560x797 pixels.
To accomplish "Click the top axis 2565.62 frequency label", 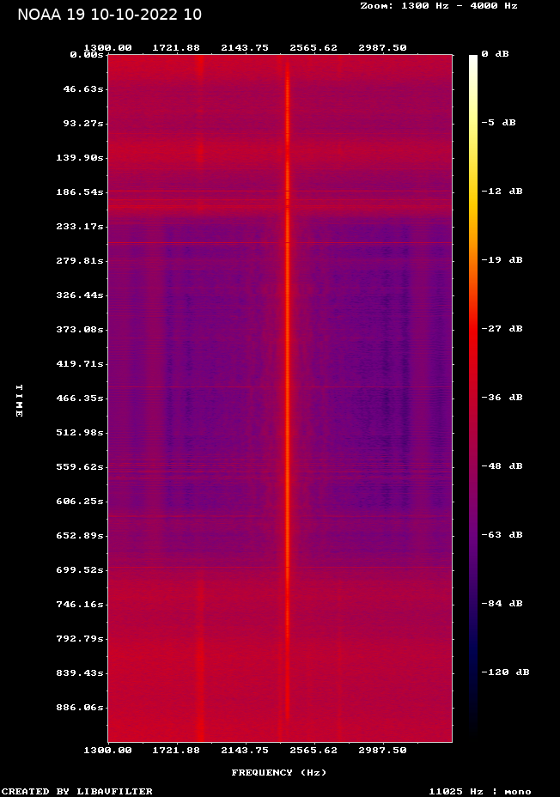I will (313, 48).
